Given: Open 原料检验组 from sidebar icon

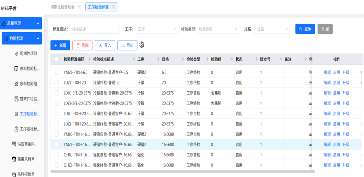Looking at the screenshot, I should [16, 84].
